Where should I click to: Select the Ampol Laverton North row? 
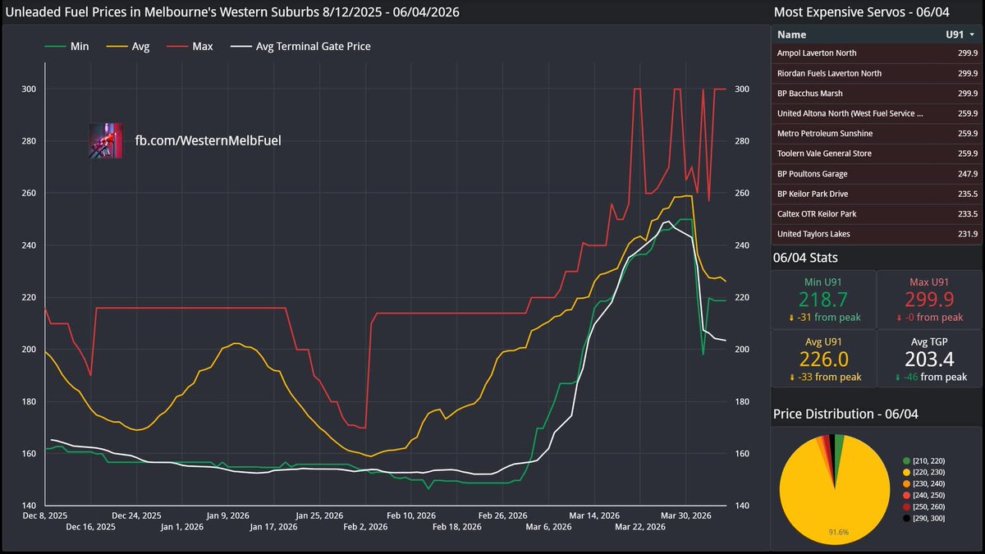pos(877,53)
